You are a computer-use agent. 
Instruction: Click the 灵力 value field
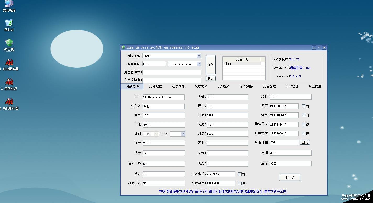pyautogui.click(x=227, y=106)
